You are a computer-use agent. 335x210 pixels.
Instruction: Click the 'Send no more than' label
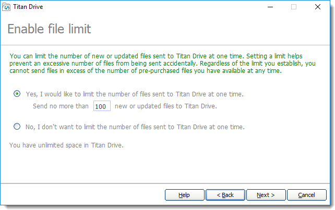(61, 106)
